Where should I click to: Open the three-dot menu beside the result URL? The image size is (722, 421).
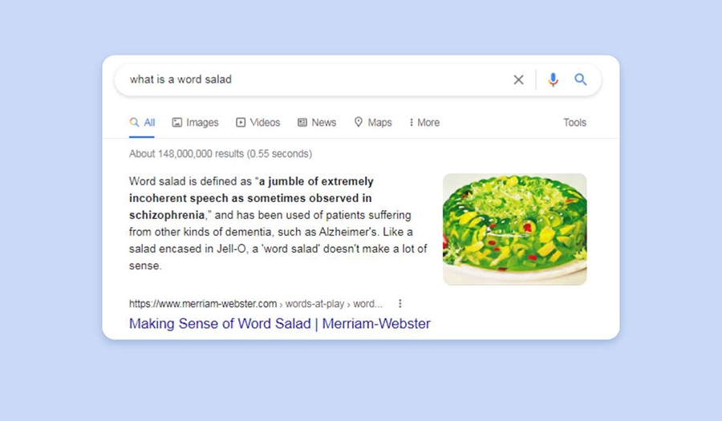pyautogui.click(x=400, y=304)
